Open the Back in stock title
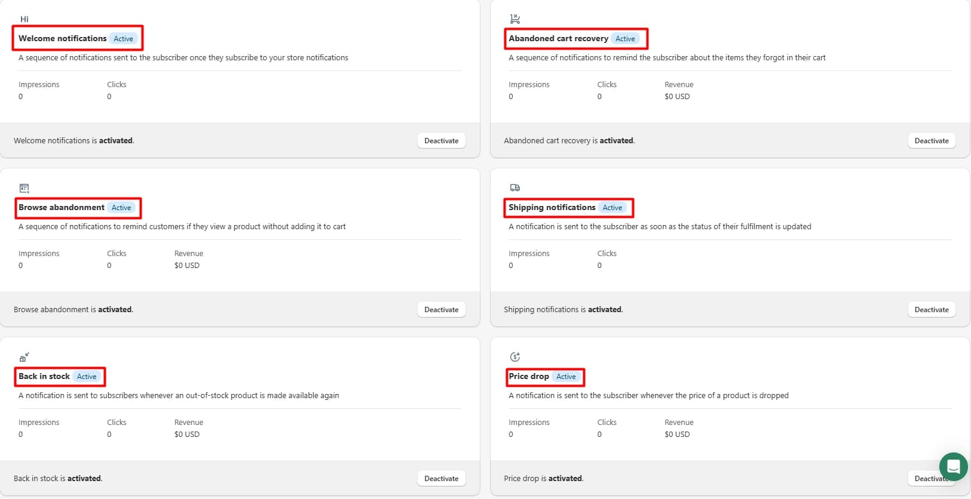Viewport: 971px width, 499px height. click(44, 376)
